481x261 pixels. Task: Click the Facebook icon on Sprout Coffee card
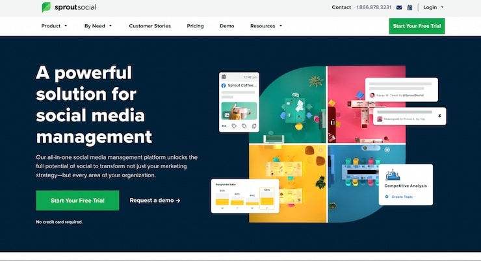pos(224,86)
